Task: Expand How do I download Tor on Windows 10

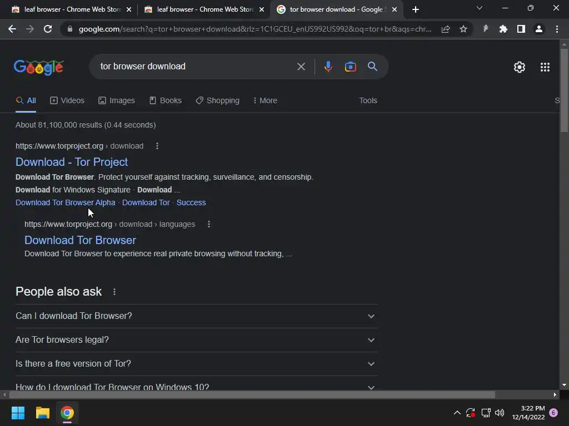Action: coord(196,386)
